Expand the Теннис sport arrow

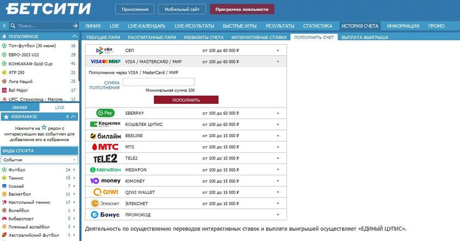point(74,178)
